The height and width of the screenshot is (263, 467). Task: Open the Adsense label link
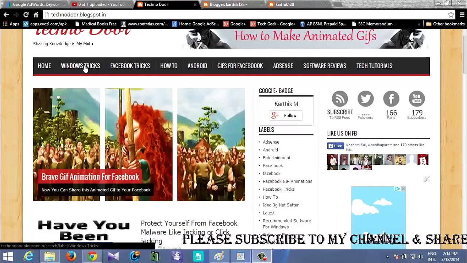tap(271, 142)
